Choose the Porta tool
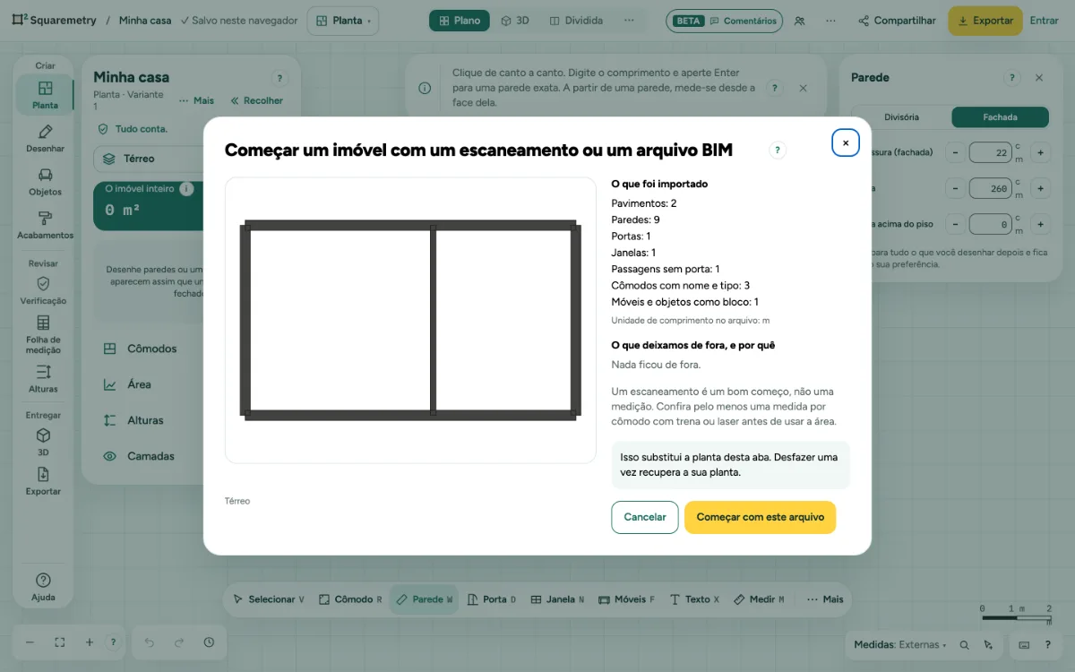Image resolution: width=1075 pixels, height=672 pixels. pos(491,599)
